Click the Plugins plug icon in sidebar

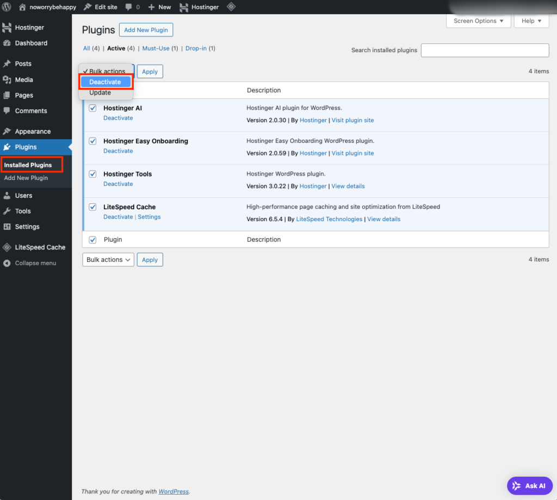pos(7,147)
